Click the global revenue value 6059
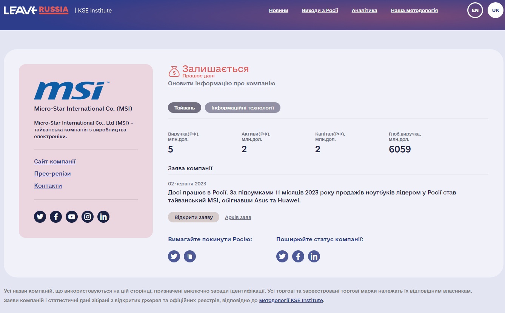The image size is (505, 313). coord(400,150)
